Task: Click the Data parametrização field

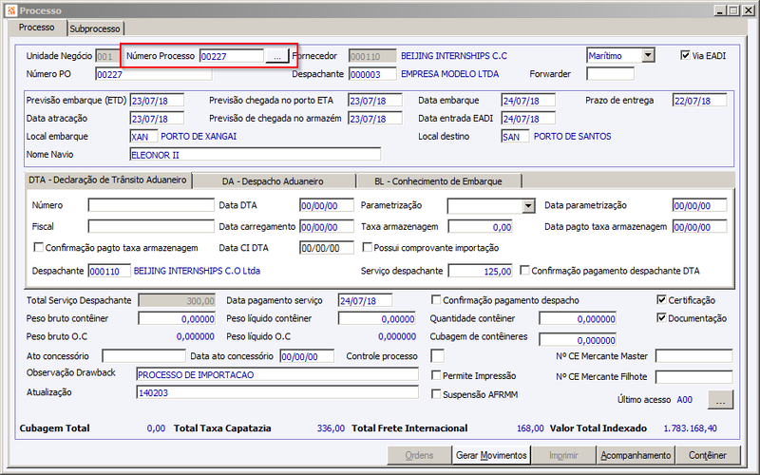Action: pos(700,205)
